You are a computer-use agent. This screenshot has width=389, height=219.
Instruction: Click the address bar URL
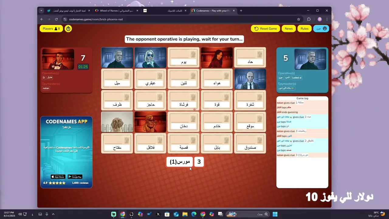tap(96, 19)
